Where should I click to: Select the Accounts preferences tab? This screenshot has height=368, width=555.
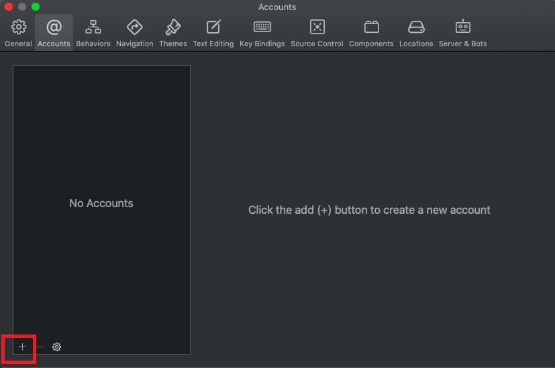click(54, 34)
